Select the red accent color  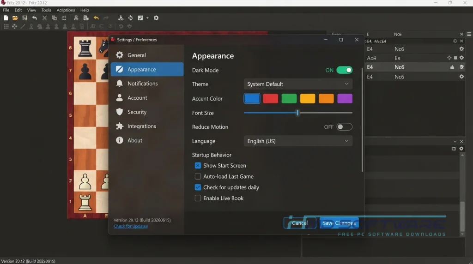click(x=270, y=99)
